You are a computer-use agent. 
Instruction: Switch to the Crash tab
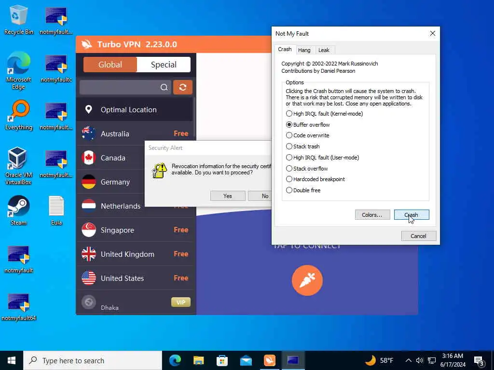point(285,50)
